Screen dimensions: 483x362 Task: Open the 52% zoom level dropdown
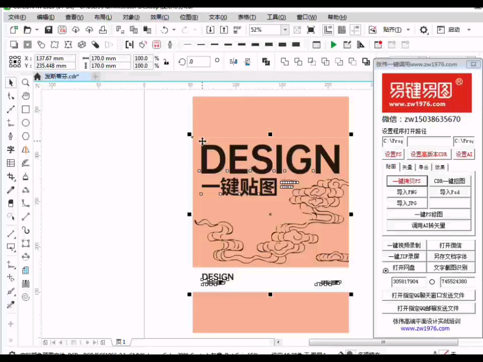(x=285, y=30)
